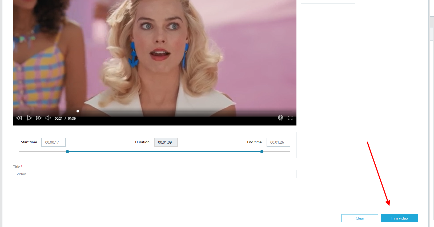Viewport: 434px width, 227px height.
Task: Click the End time input field
Action: 278,142
